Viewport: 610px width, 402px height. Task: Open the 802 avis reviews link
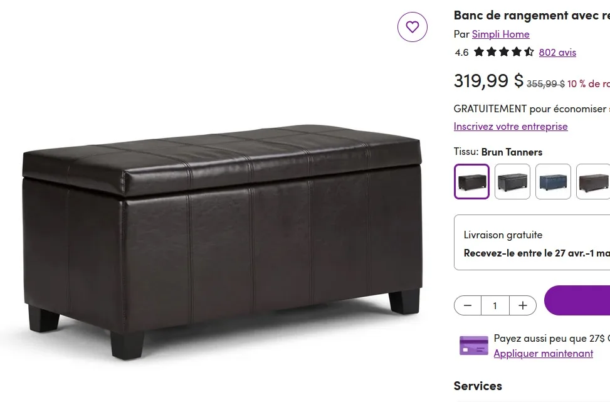point(557,52)
